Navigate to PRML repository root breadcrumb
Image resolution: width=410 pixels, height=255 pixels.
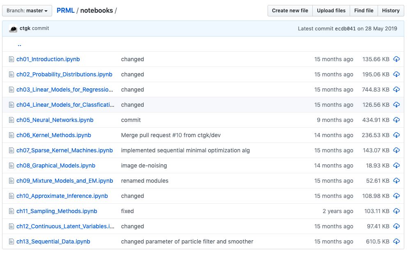pos(66,11)
